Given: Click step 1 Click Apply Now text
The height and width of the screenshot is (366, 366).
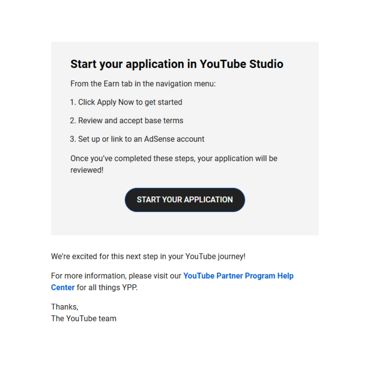Looking at the screenshot, I should (126, 102).
